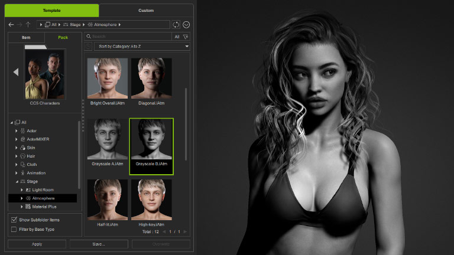Image resolution: width=454 pixels, height=255 pixels.
Task: Click the Actor category icon
Action: 22,130
